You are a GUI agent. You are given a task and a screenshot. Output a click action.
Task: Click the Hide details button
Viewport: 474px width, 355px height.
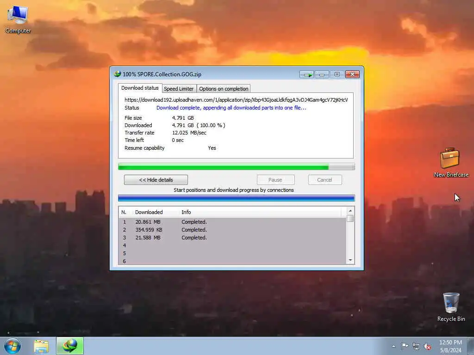(156, 180)
